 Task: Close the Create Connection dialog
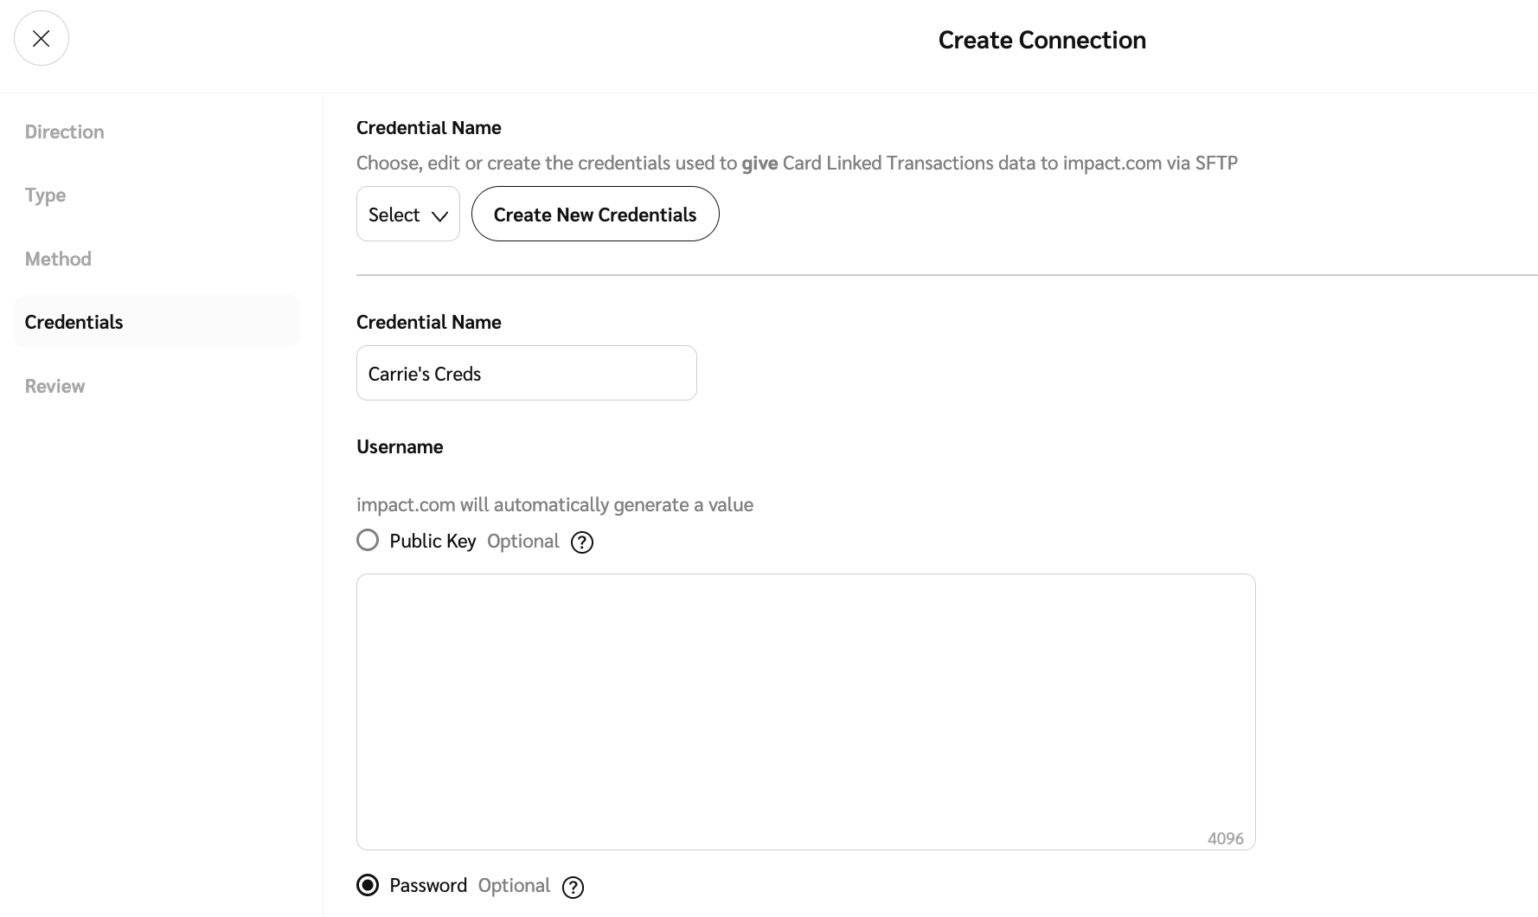coord(41,39)
